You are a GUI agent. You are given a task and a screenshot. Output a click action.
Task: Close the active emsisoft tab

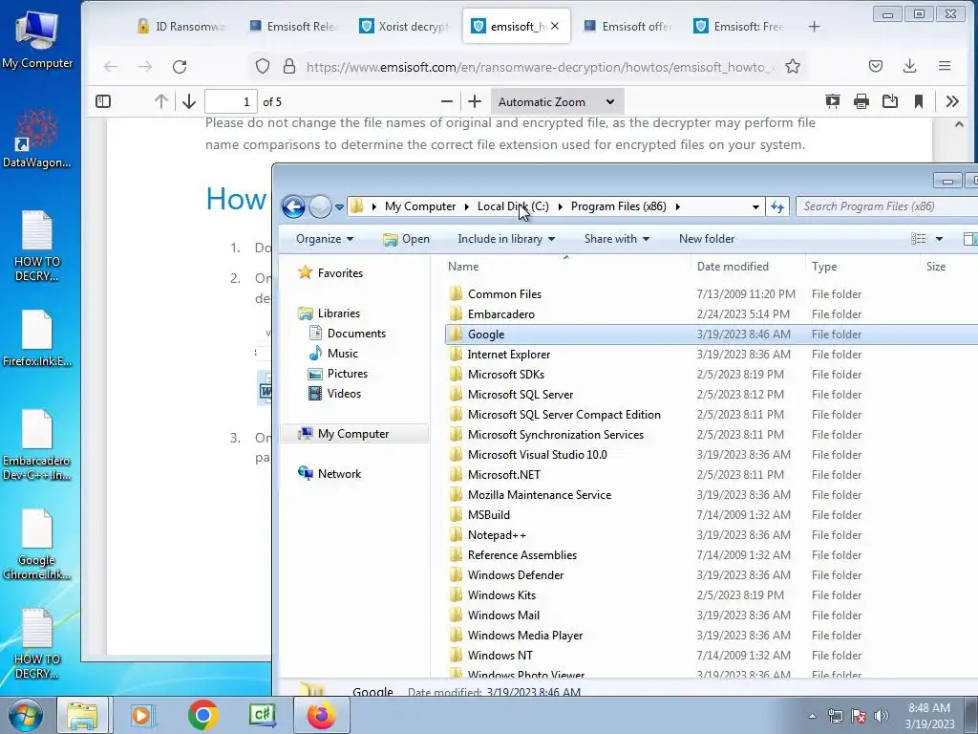pos(555,26)
